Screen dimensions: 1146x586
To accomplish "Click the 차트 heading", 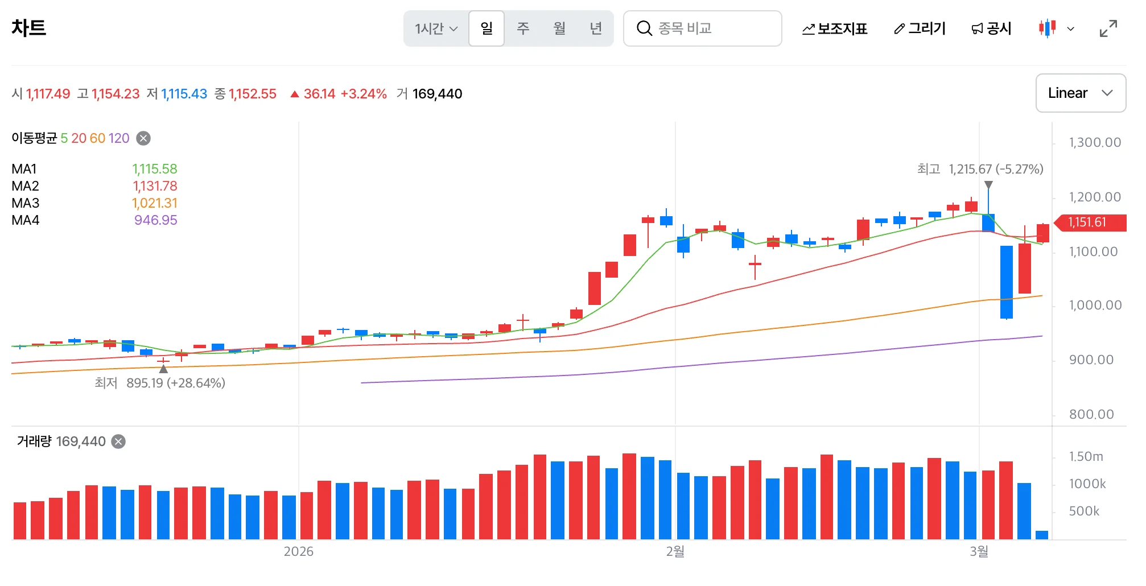I will [28, 28].
